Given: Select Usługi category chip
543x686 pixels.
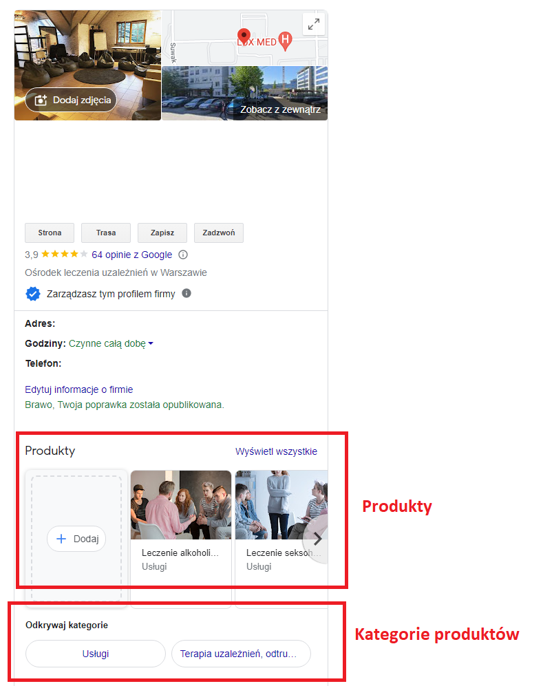Looking at the screenshot, I should click(96, 654).
